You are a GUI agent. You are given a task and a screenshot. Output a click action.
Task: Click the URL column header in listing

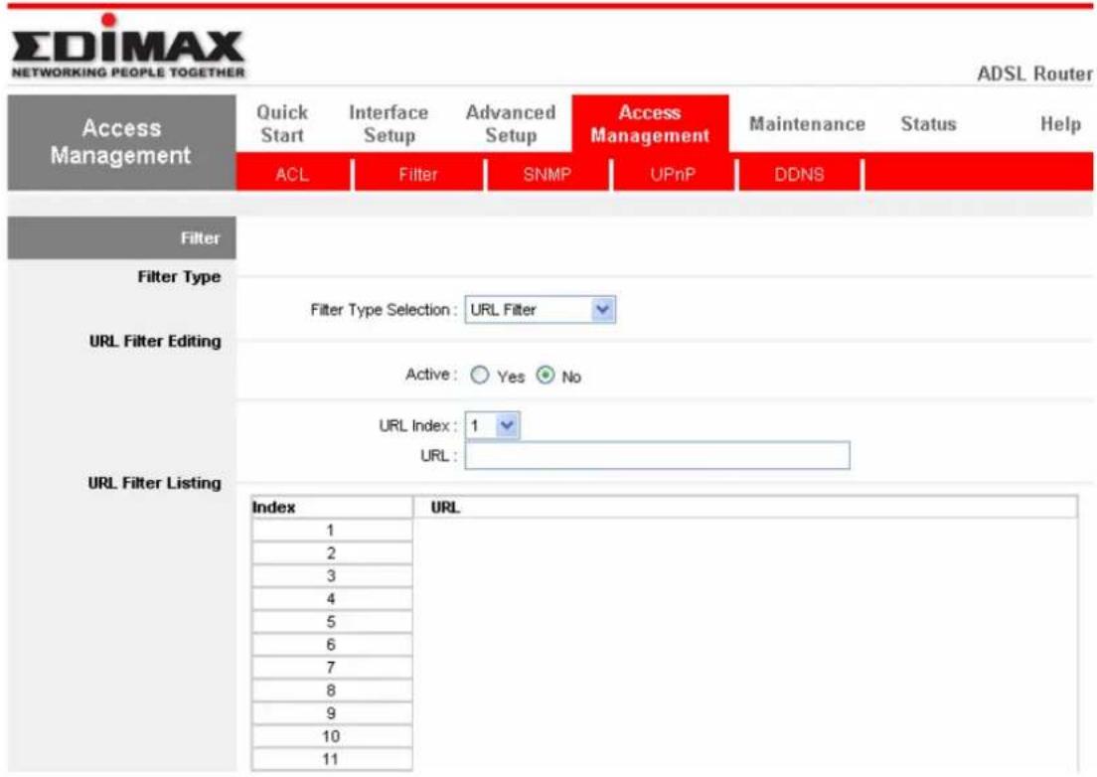[x=746, y=507]
